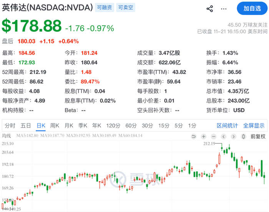Image resolution: width=269 pixels, height=212 pixels.
Task: Click 成交额 value 622.06亿
Action: click(x=170, y=63)
